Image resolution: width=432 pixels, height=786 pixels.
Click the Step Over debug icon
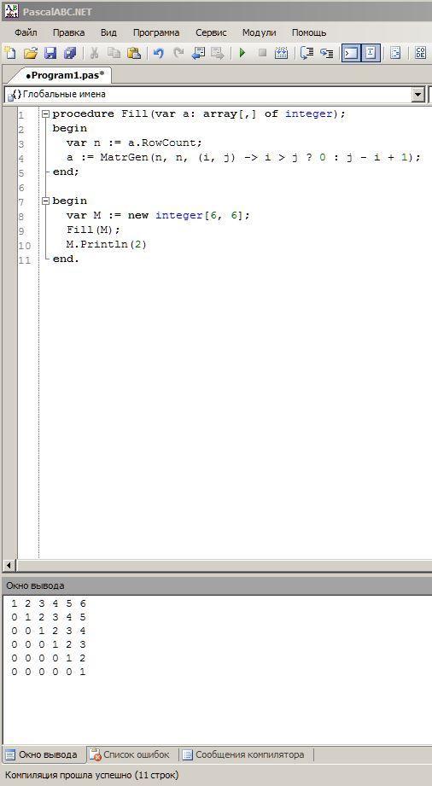pos(306,53)
